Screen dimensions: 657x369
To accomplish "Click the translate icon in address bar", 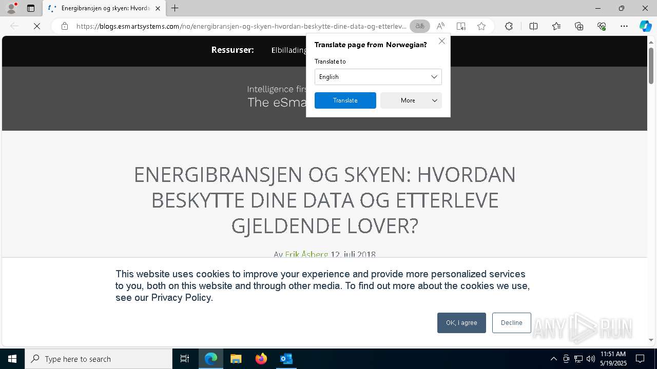I will click(x=420, y=26).
